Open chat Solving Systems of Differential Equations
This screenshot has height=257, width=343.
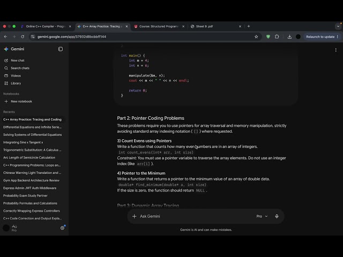[x=32, y=134]
